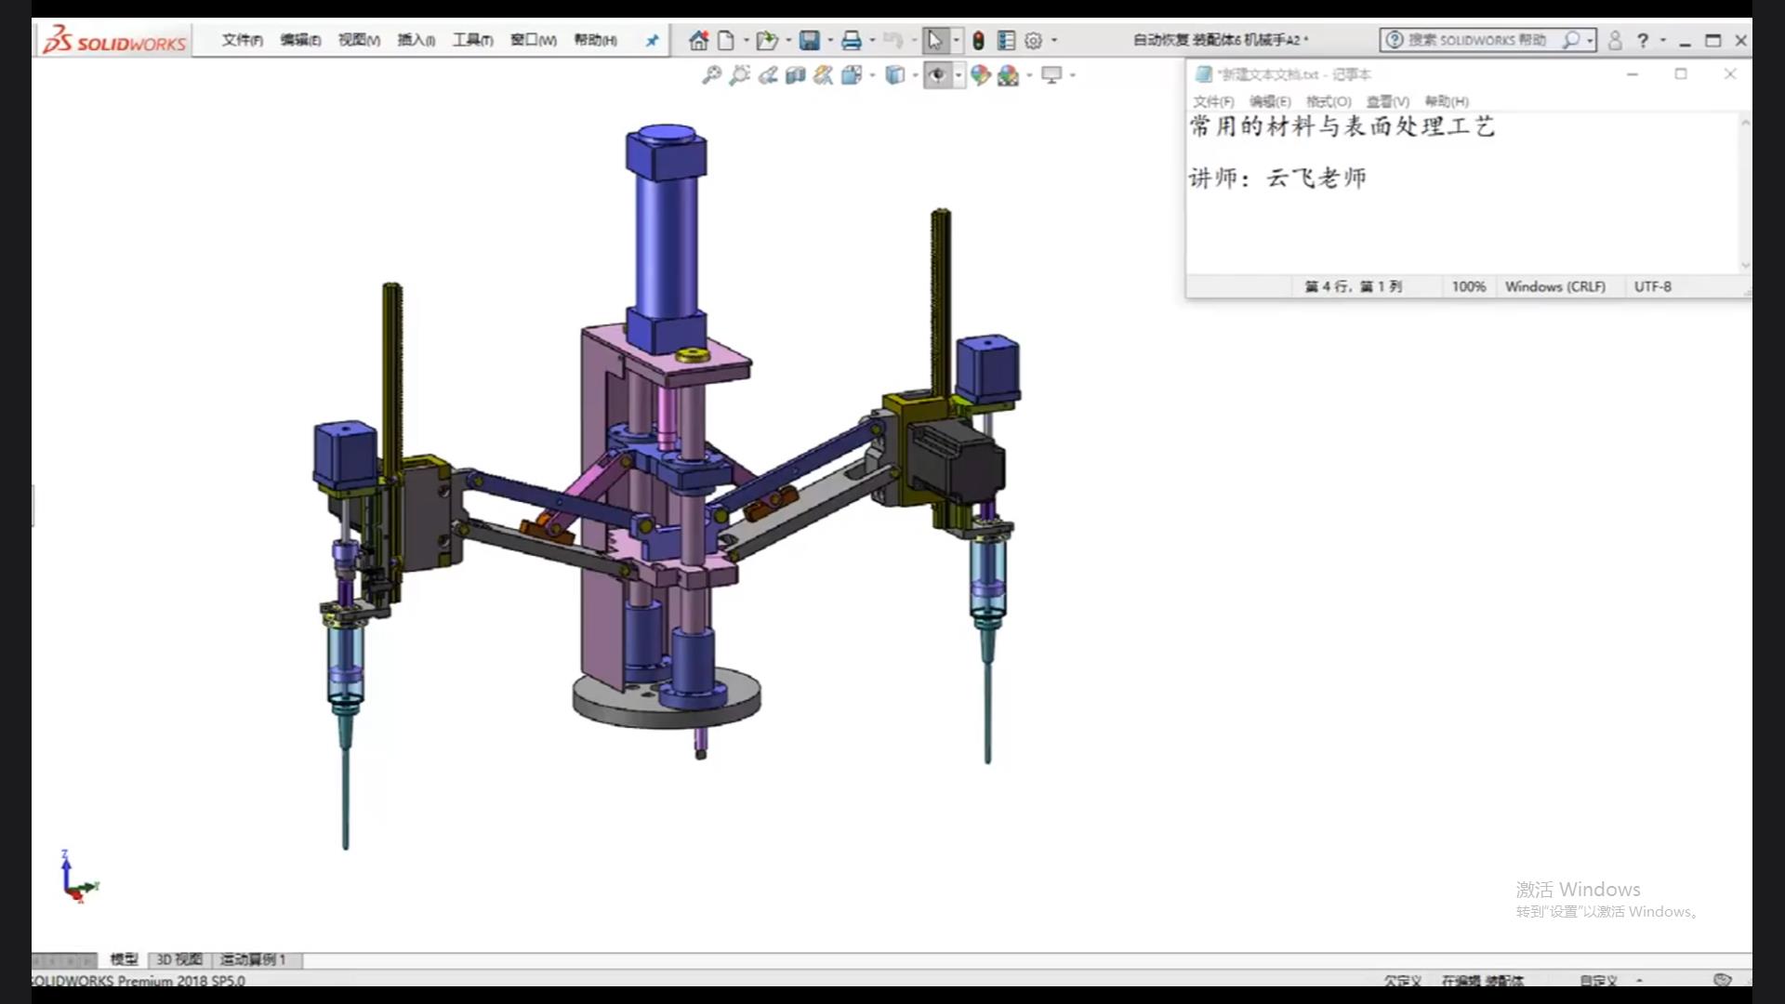Image resolution: width=1785 pixels, height=1004 pixels.
Task: Switch to the 模型 tab
Action: point(124,959)
